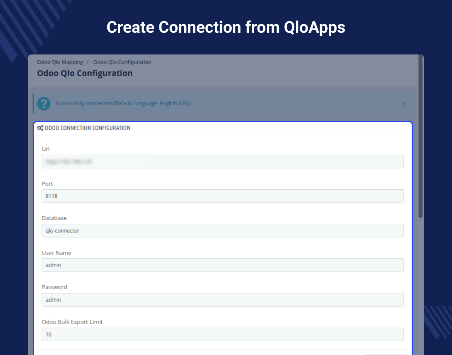Click the question mark info icon in alert

44,104
